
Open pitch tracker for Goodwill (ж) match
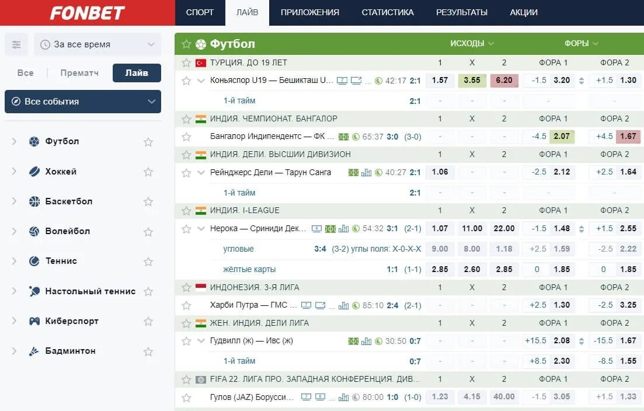(x=353, y=341)
